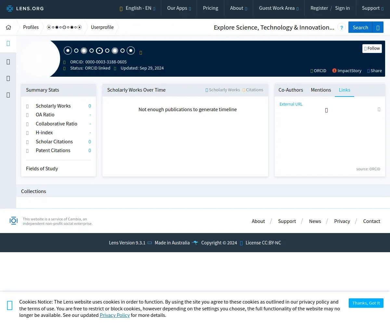Click the Scholarly Works row icon
The width and height of the screenshot is (390, 325).
click(x=27, y=106)
